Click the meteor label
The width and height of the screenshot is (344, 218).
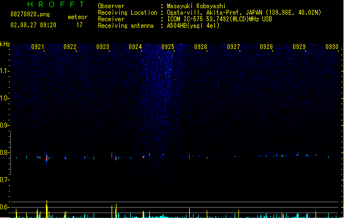(x=78, y=17)
